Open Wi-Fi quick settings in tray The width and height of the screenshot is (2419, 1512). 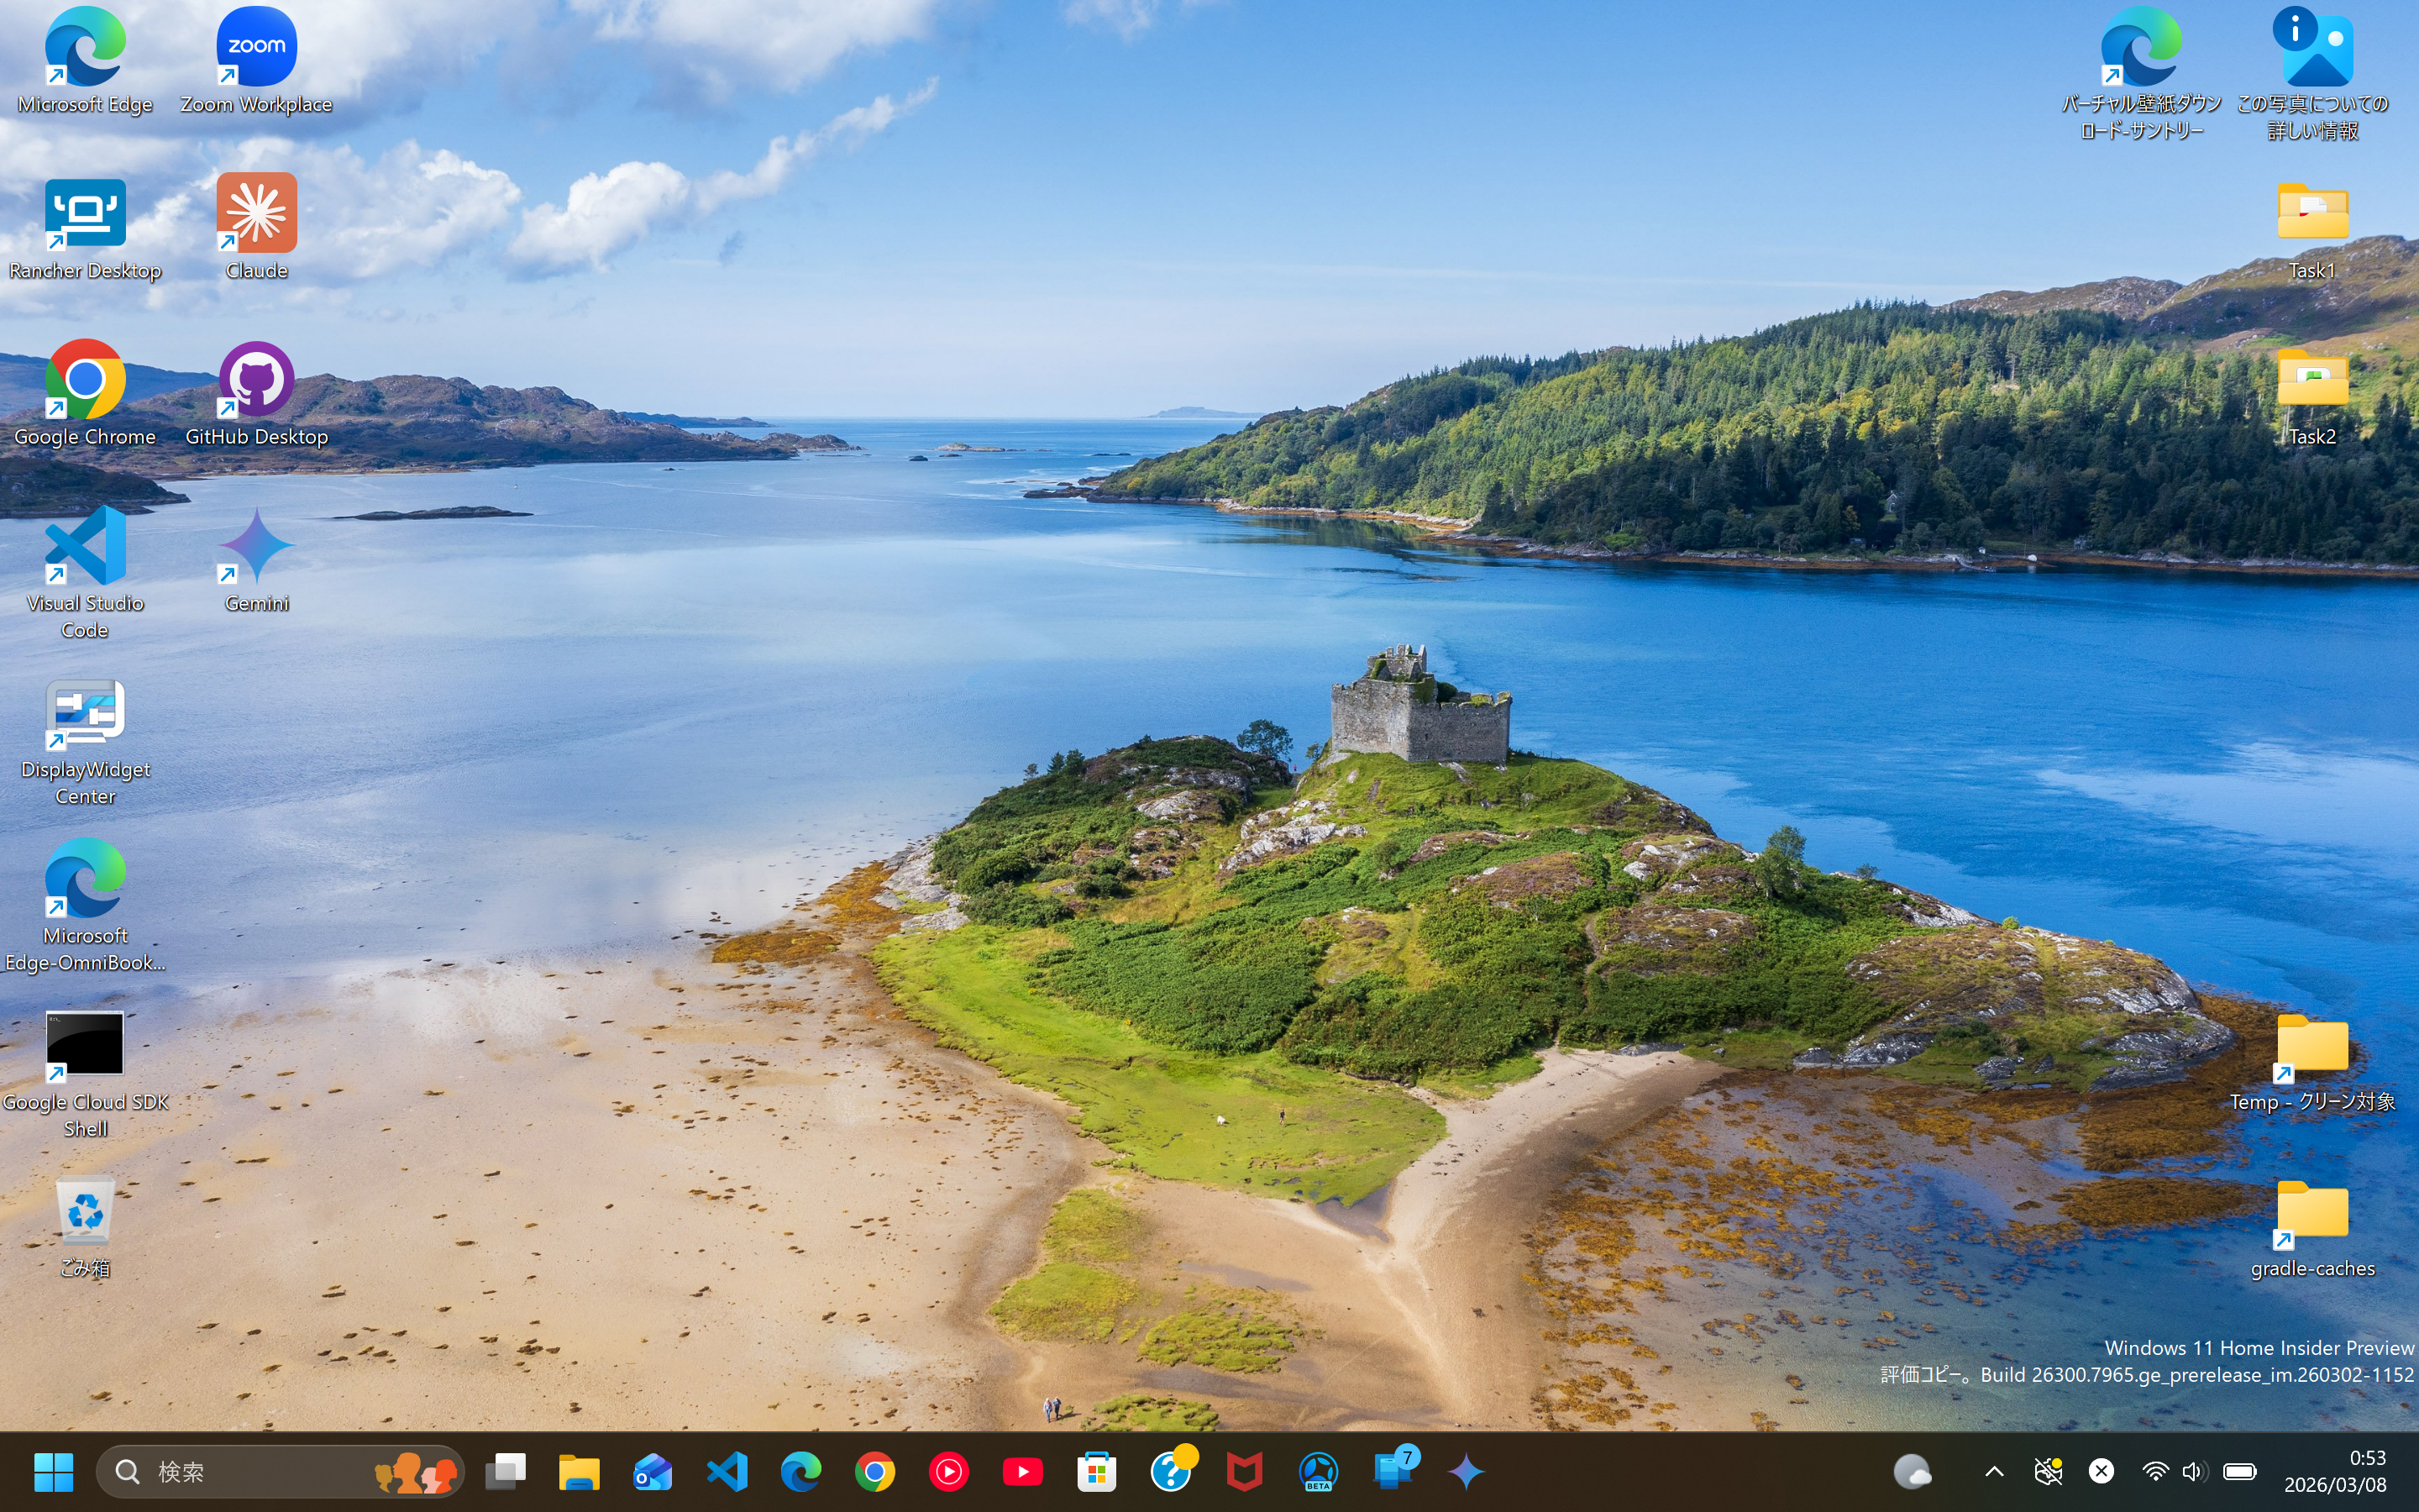tap(2154, 1471)
